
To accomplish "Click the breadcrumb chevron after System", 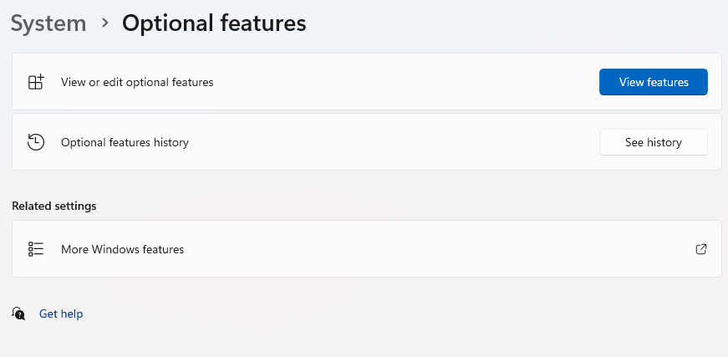I will (104, 23).
